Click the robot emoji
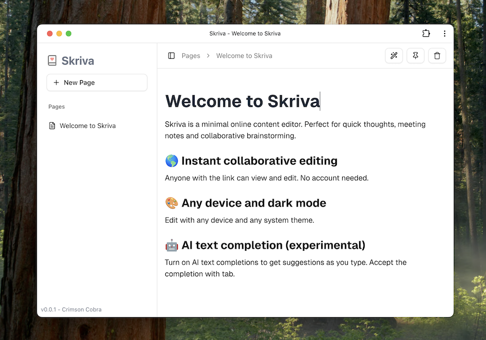Screen dimensions: 486x340 coord(172,245)
